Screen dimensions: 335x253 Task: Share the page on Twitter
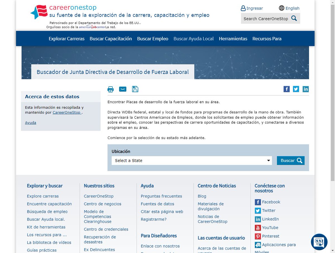point(296,89)
